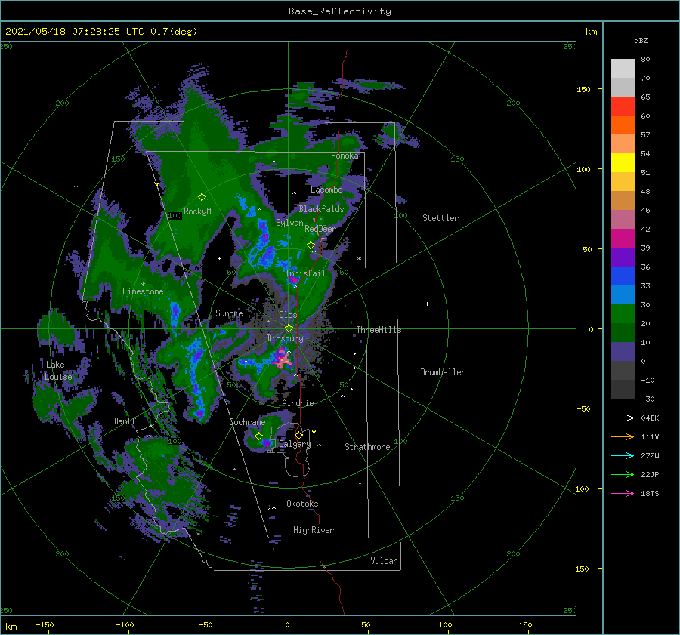Click the yellow diamond marker below Cochrane
Image resolution: width=680 pixels, height=635 pixels.
[x=258, y=436]
